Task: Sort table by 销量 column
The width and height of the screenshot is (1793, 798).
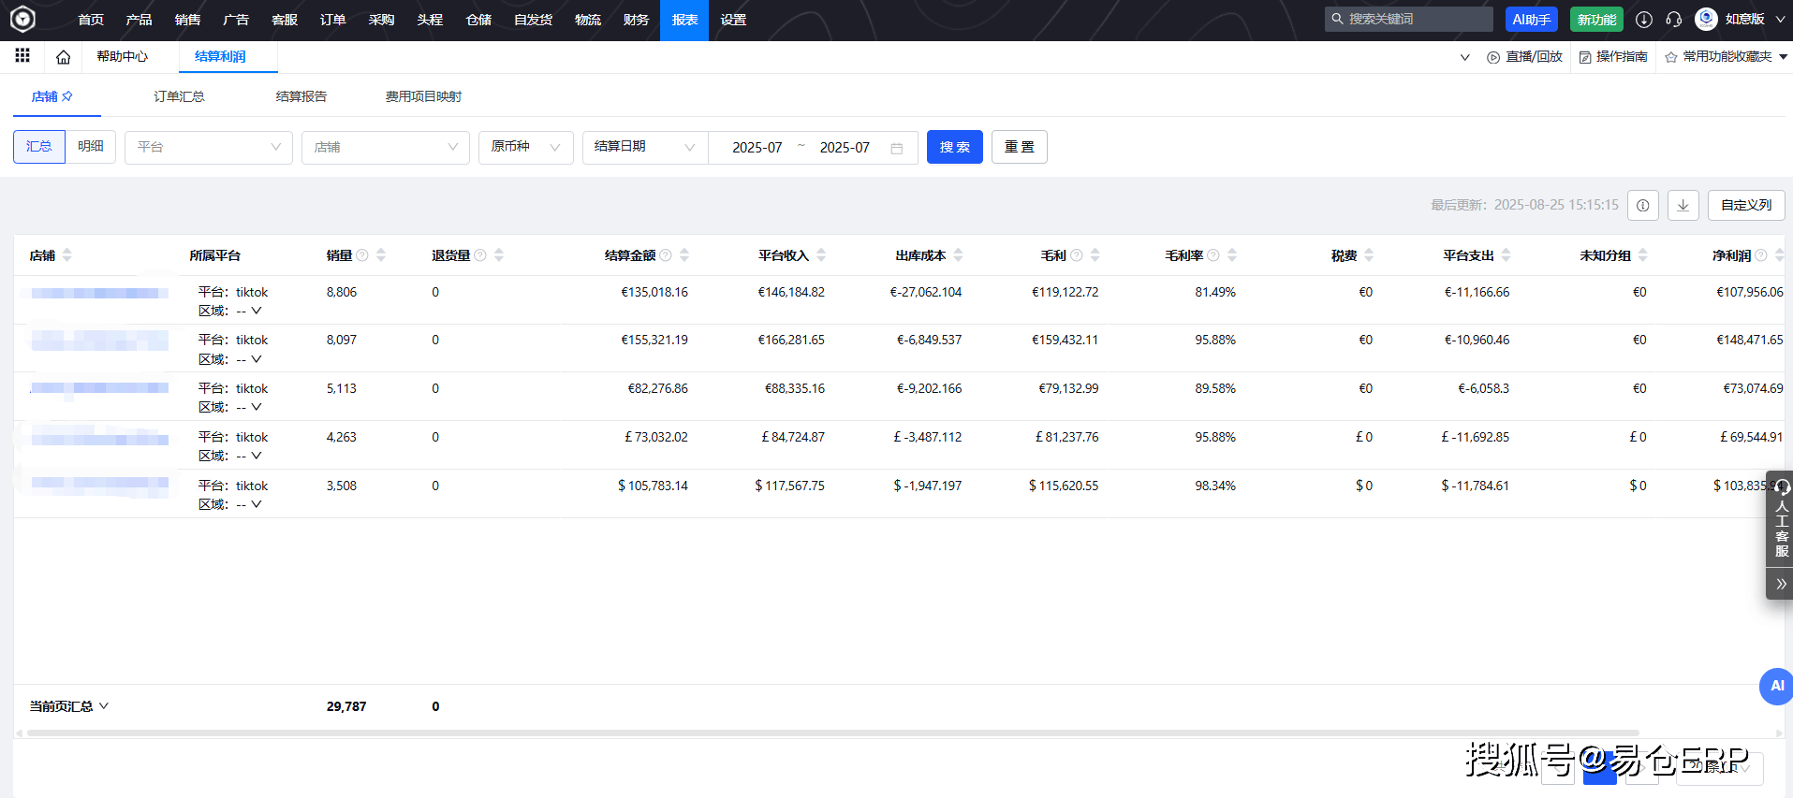Action: [381, 255]
